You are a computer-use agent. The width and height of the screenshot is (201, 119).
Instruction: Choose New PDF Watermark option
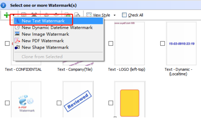pyautogui.click(x=43, y=41)
